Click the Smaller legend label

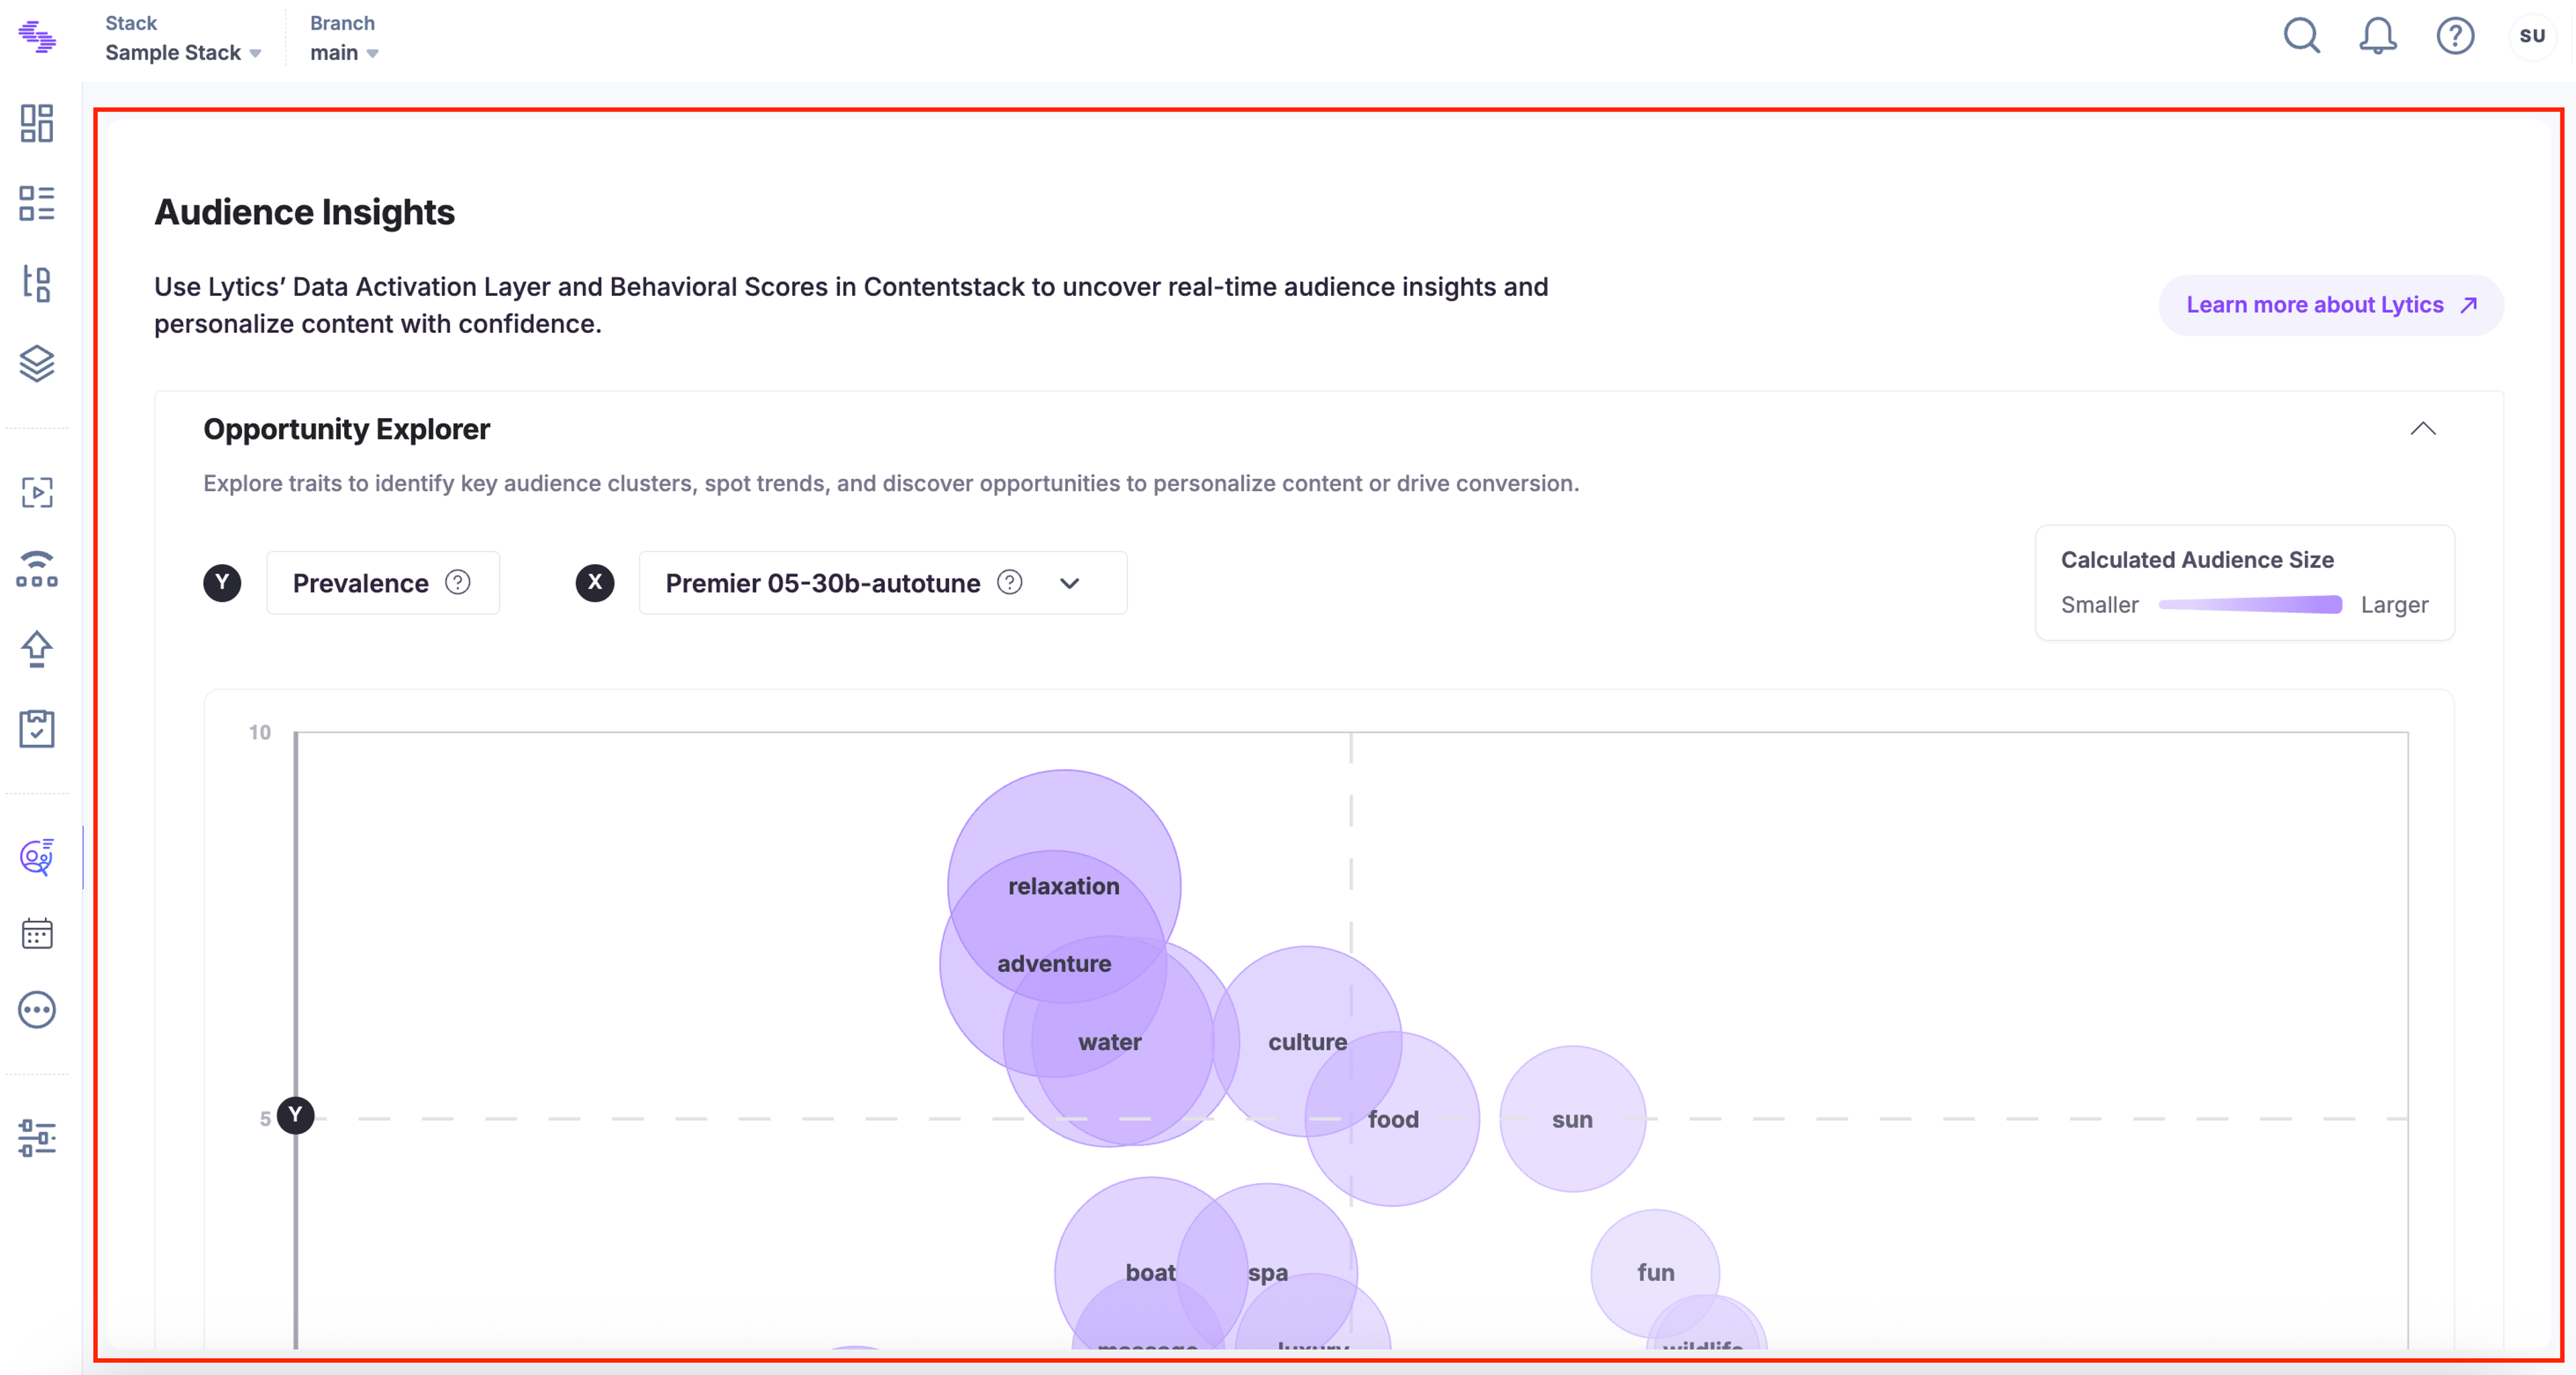click(2099, 604)
